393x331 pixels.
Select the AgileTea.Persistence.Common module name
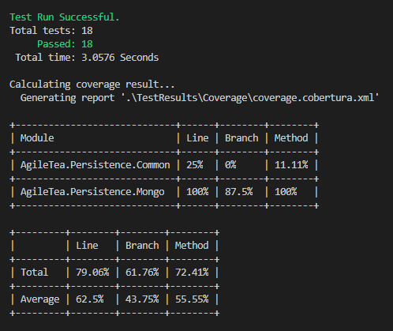(x=95, y=165)
